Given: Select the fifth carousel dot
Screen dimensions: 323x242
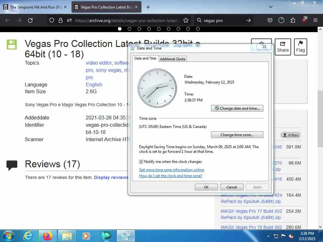Looking at the screenshot, I should coord(159,29).
